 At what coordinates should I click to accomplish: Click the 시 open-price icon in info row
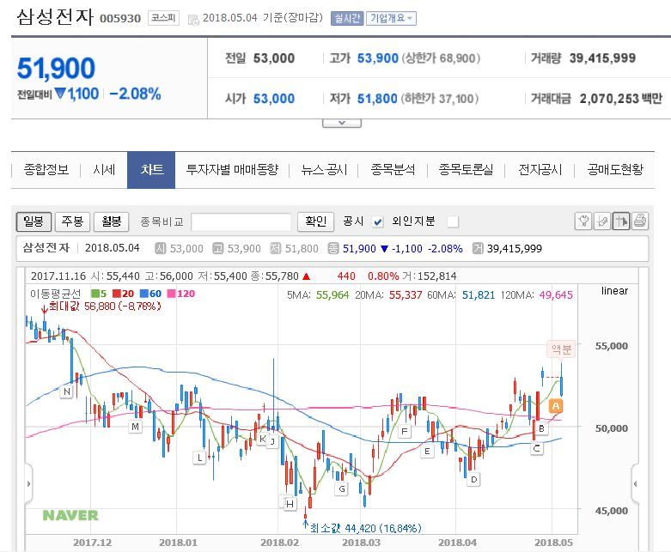[160, 248]
